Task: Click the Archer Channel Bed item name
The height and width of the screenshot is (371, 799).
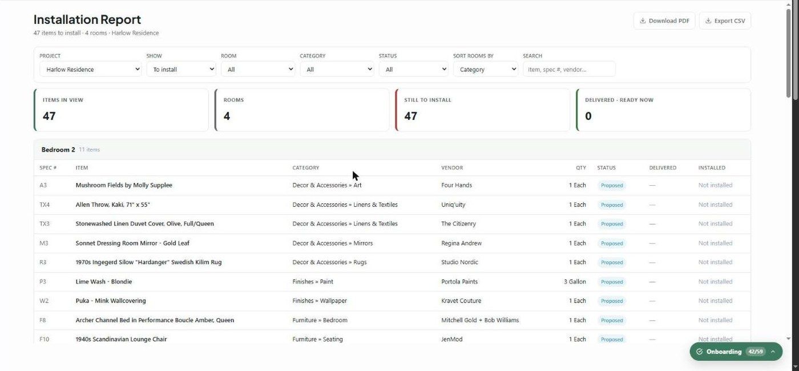Action: pyautogui.click(x=155, y=320)
